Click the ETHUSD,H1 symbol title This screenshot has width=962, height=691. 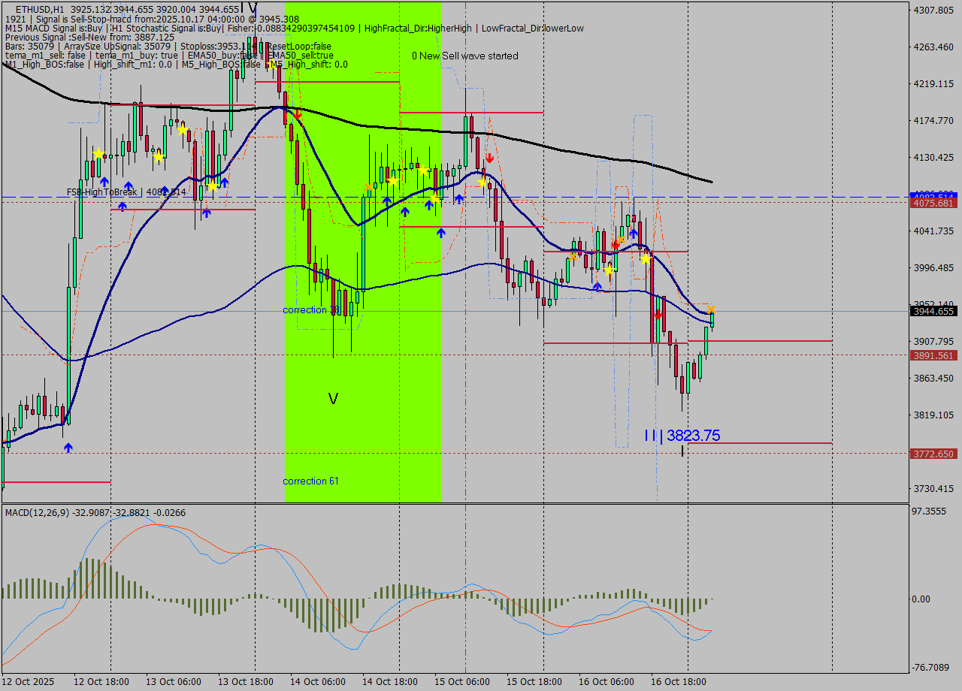(39, 9)
